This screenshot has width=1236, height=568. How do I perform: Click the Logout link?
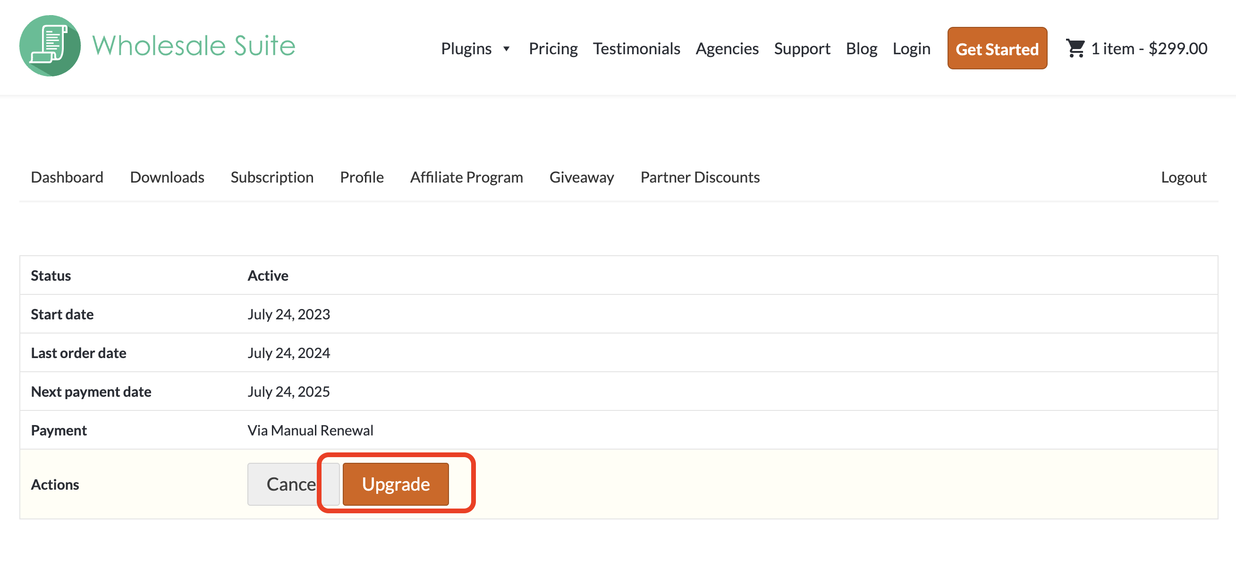click(1184, 177)
